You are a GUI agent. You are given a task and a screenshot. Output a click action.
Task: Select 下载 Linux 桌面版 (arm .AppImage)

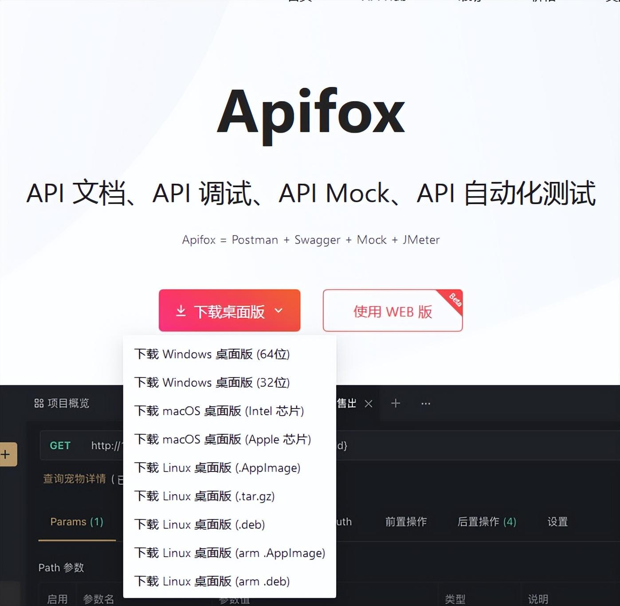(x=229, y=553)
